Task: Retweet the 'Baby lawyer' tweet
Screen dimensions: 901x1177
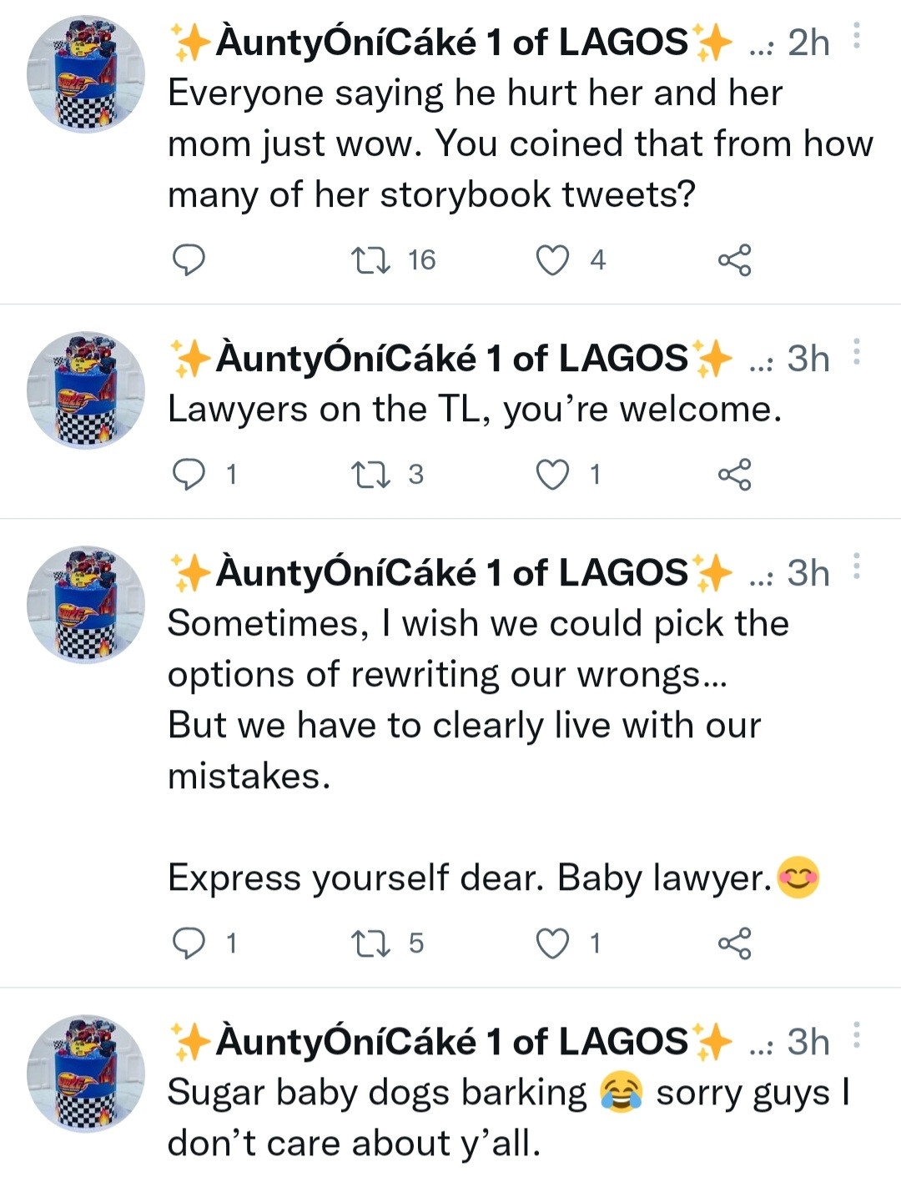Action: coord(370,943)
